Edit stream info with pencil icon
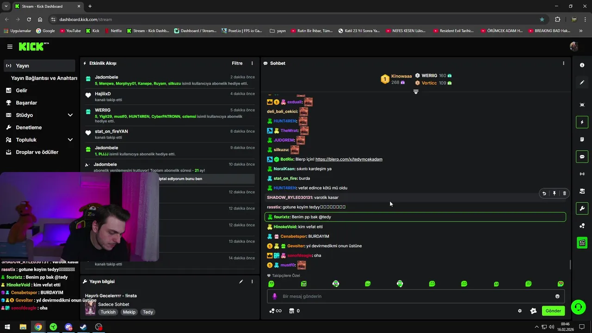 [241, 281]
